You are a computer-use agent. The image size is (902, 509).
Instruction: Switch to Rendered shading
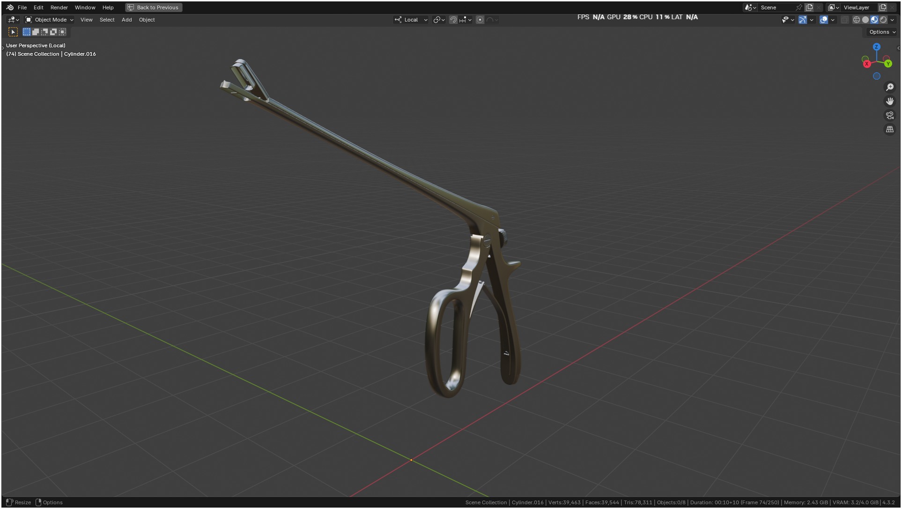pyautogui.click(x=883, y=20)
